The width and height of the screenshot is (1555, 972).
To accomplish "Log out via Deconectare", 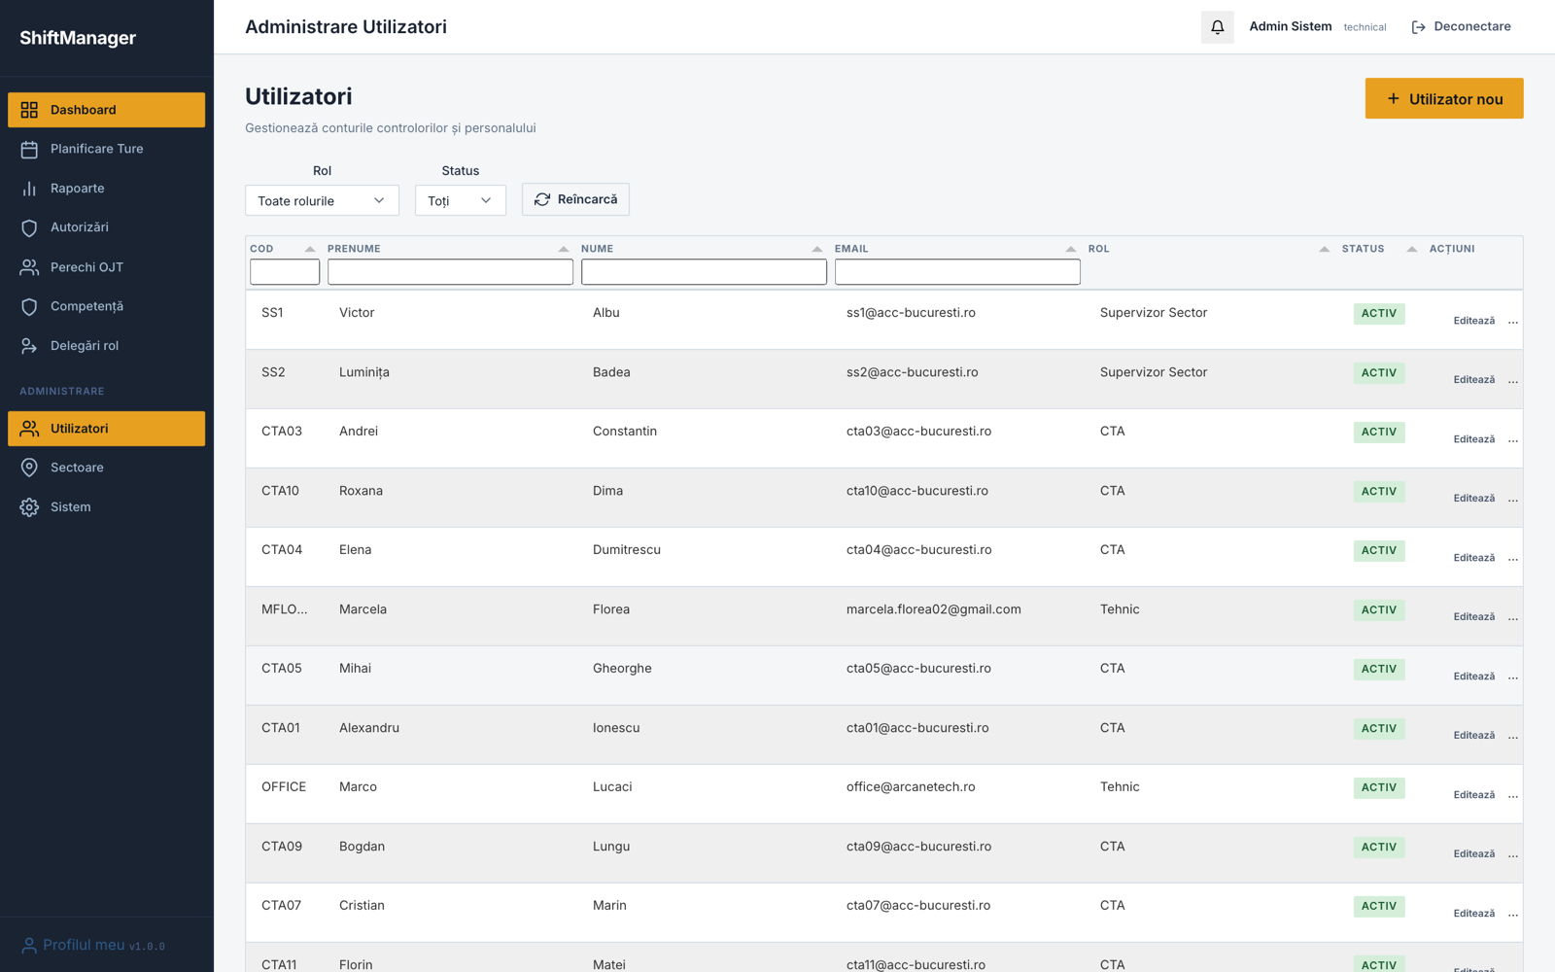I will pyautogui.click(x=1461, y=27).
